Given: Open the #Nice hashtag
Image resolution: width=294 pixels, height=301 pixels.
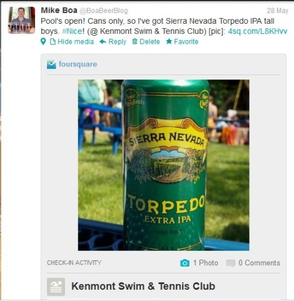Looking at the screenshot, I should [72, 31].
